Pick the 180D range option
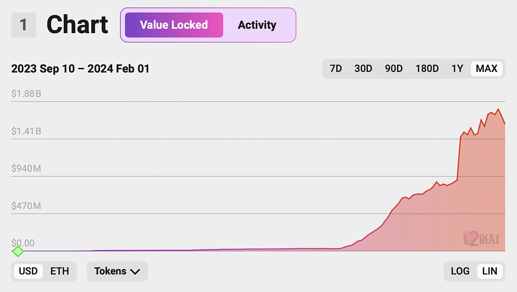Image resolution: width=517 pixels, height=292 pixels. (x=427, y=69)
